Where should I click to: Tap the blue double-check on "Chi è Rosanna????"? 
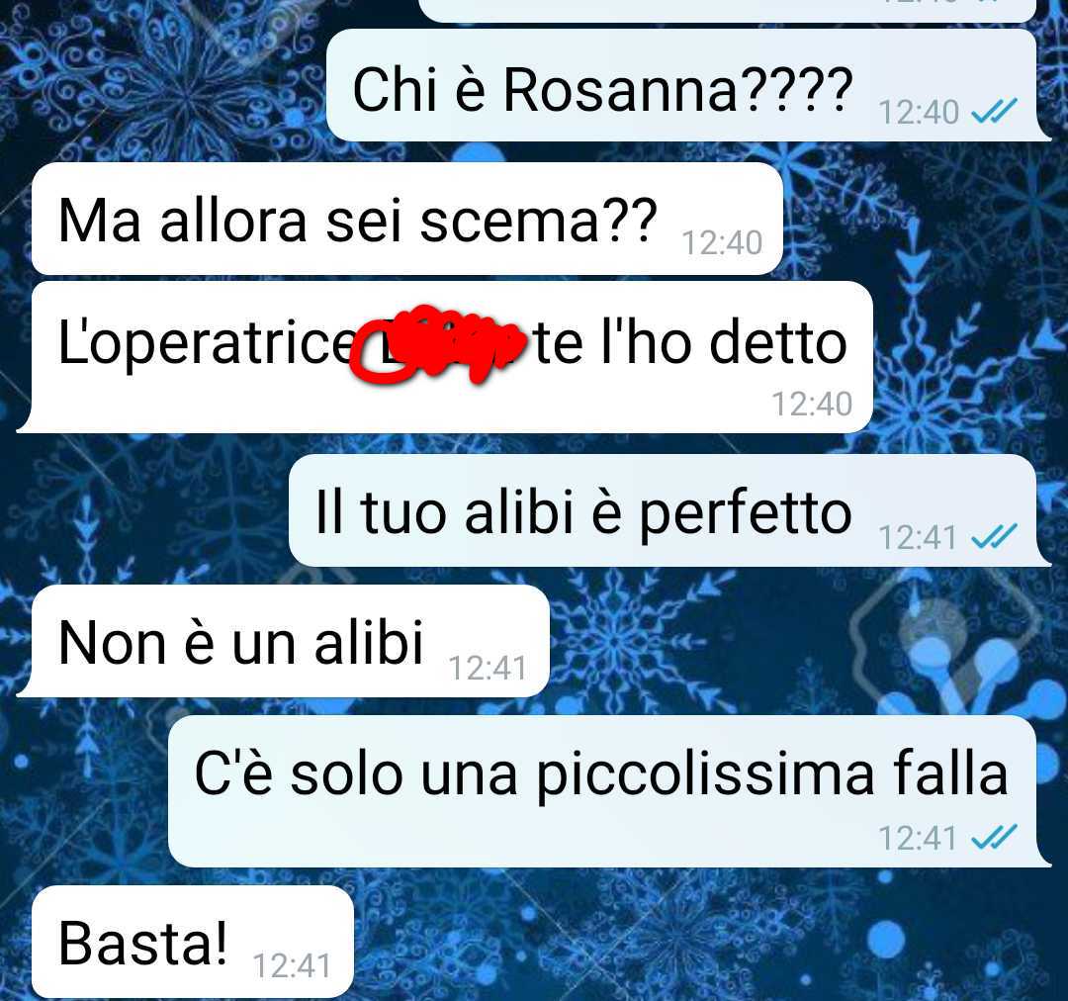(995, 111)
